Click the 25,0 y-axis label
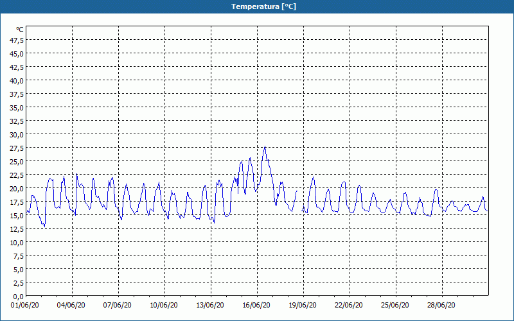This screenshot has width=514, height=321. point(17,162)
